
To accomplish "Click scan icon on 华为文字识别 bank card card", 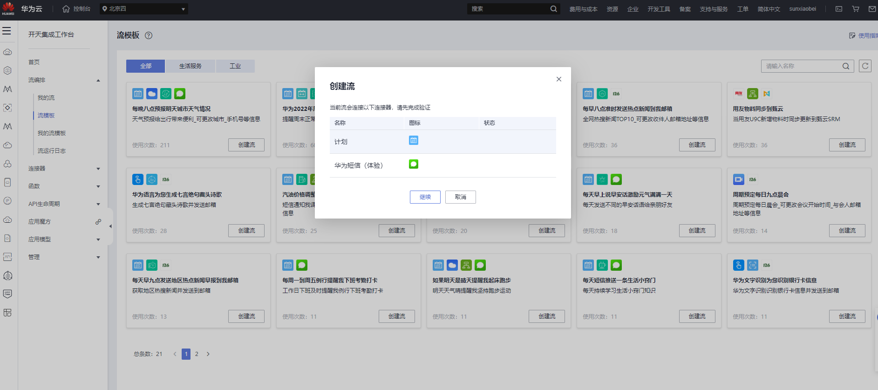I will 753,265.
